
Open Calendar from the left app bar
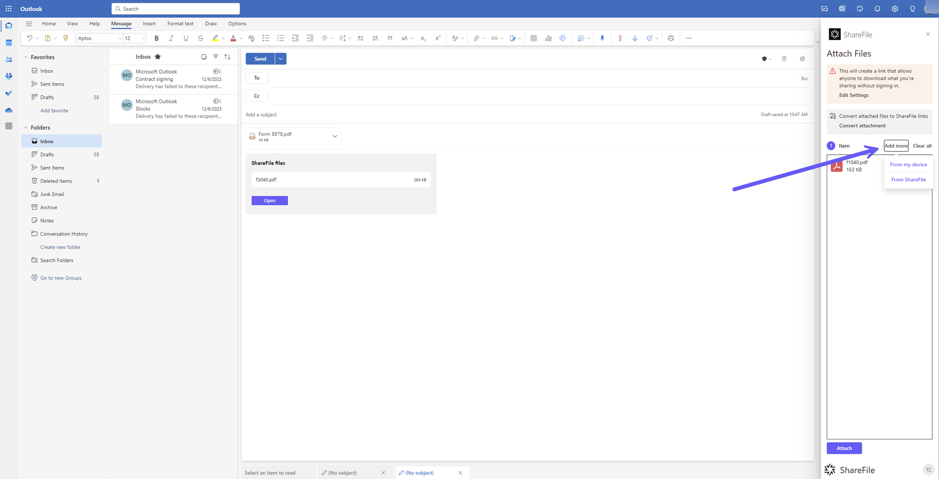click(x=9, y=43)
